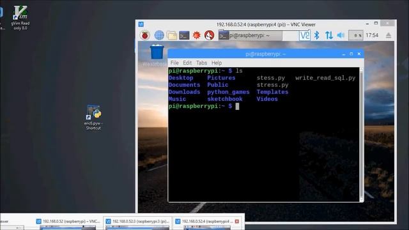
Task: Launch the Terminal from the panel launcher
Action: pyautogui.click(x=184, y=35)
